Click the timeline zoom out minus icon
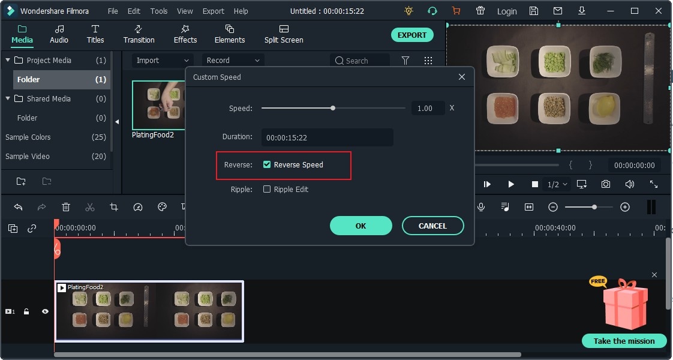Image resolution: width=673 pixels, height=360 pixels. (x=553, y=207)
